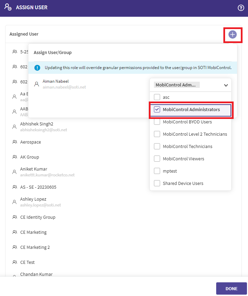Open the help question mark icon
The image size is (248, 296).
(241, 8)
